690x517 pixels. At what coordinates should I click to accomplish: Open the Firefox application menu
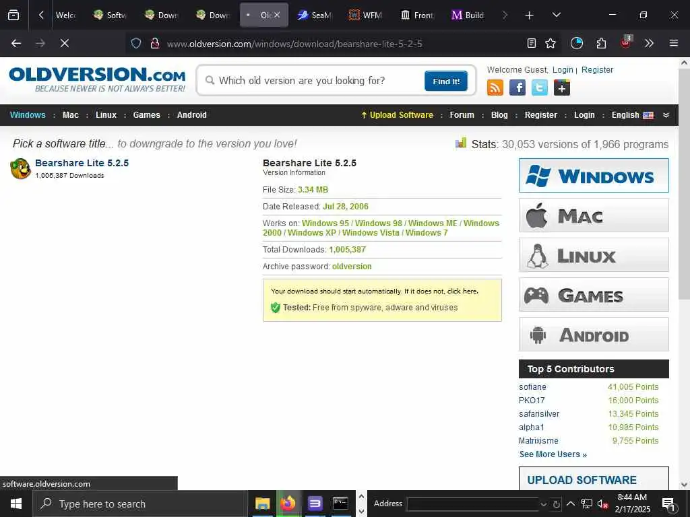pyautogui.click(x=673, y=43)
